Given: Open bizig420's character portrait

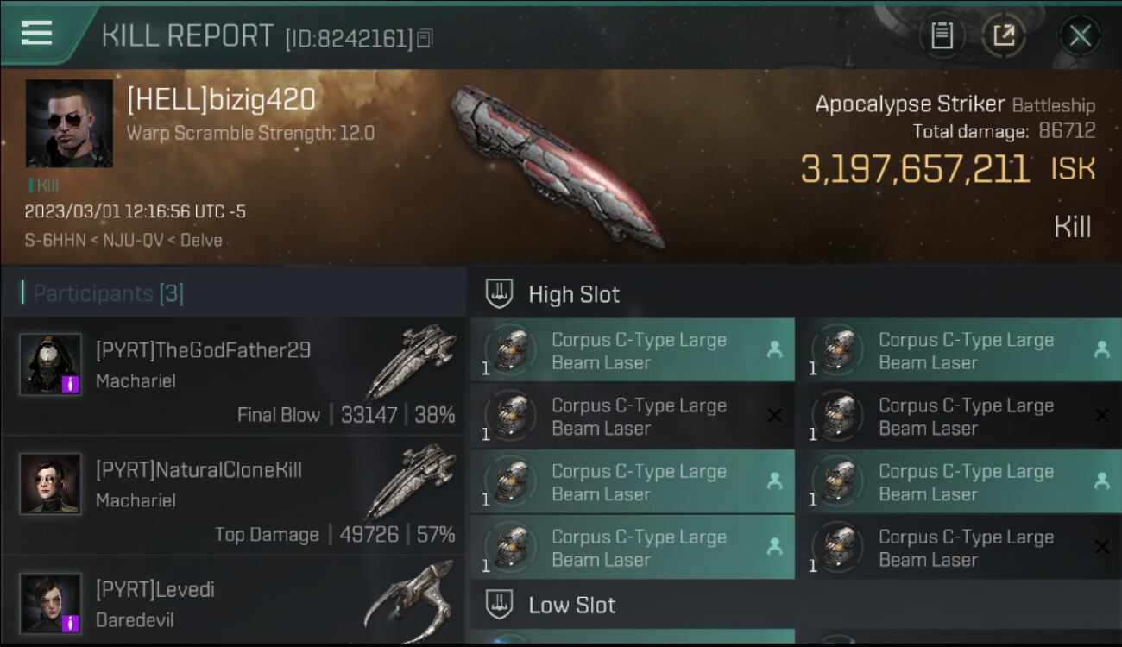Looking at the screenshot, I should pos(69,123).
